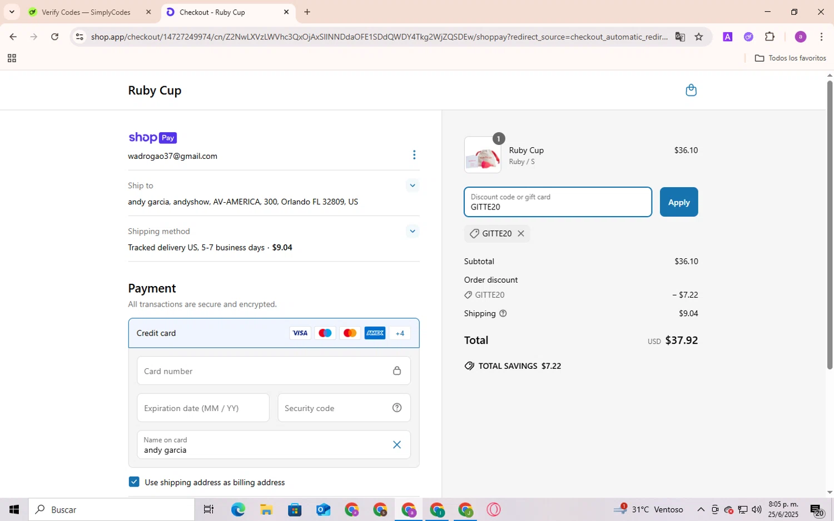Click the Card number field
Image resolution: width=834 pixels, height=521 pixels.
[x=274, y=371]
